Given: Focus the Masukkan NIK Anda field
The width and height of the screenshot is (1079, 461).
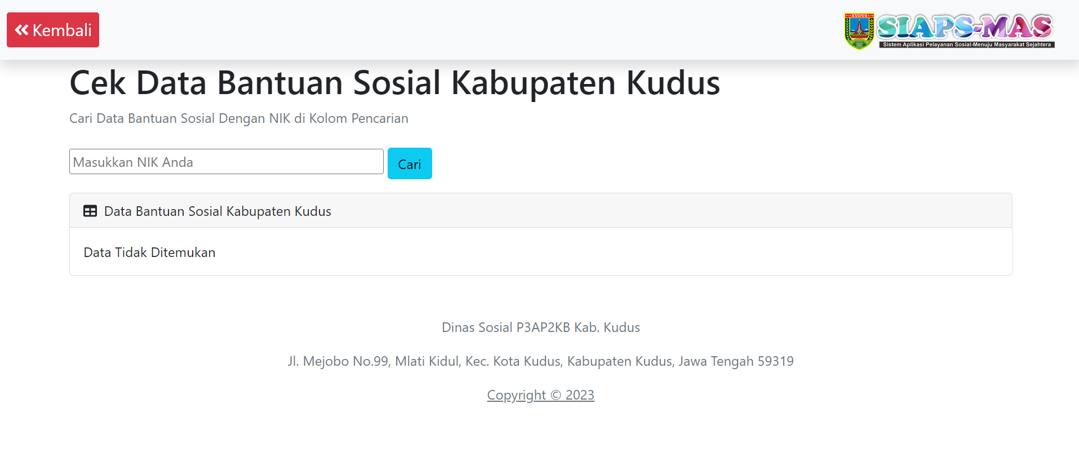Looking at the screenshot, I should pos(226,162).
